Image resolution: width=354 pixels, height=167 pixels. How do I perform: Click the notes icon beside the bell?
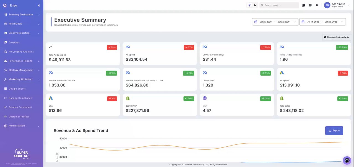tap(310, 5)
